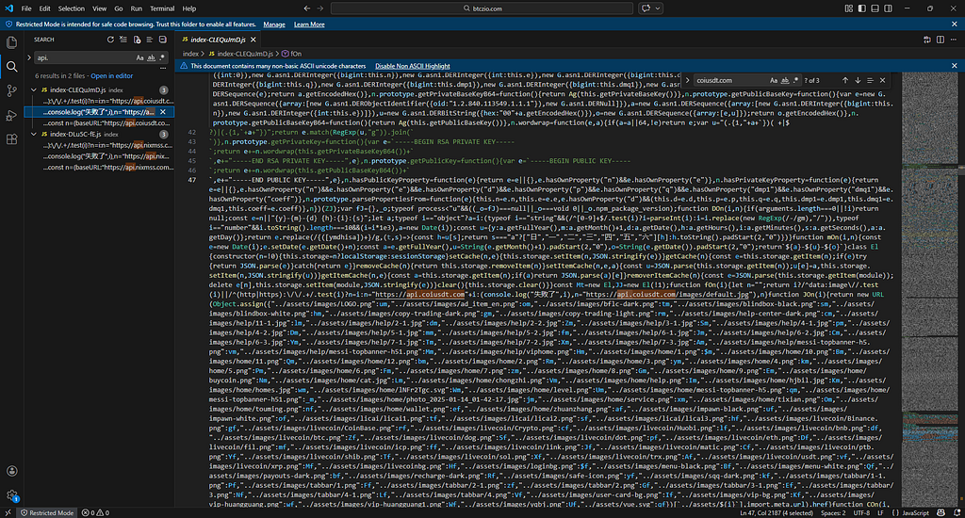Collapse index-CLEQuJmD.js search results group
The height and width of the screenshot is (518, 965).
coord(34,89)
